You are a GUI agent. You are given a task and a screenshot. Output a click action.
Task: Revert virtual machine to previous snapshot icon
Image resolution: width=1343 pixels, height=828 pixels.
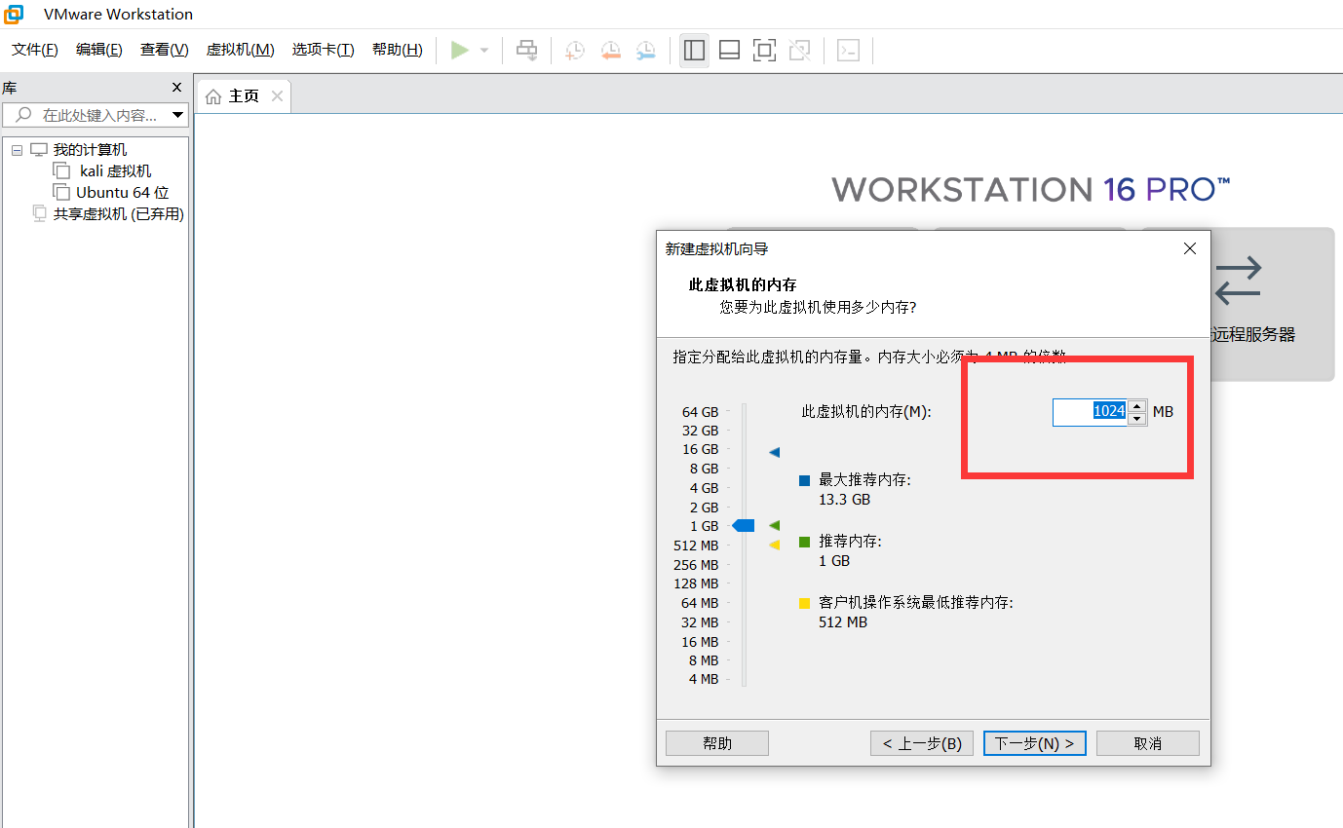click(611, 51)
